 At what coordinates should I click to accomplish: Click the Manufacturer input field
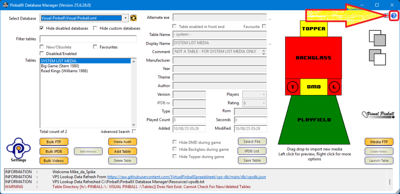tap(220, 60)
